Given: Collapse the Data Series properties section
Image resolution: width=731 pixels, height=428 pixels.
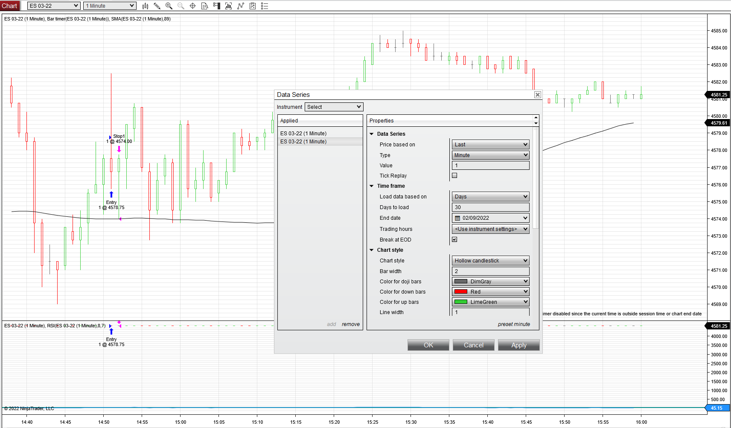Looking at the screenshot, I should (x=372, y=134).
